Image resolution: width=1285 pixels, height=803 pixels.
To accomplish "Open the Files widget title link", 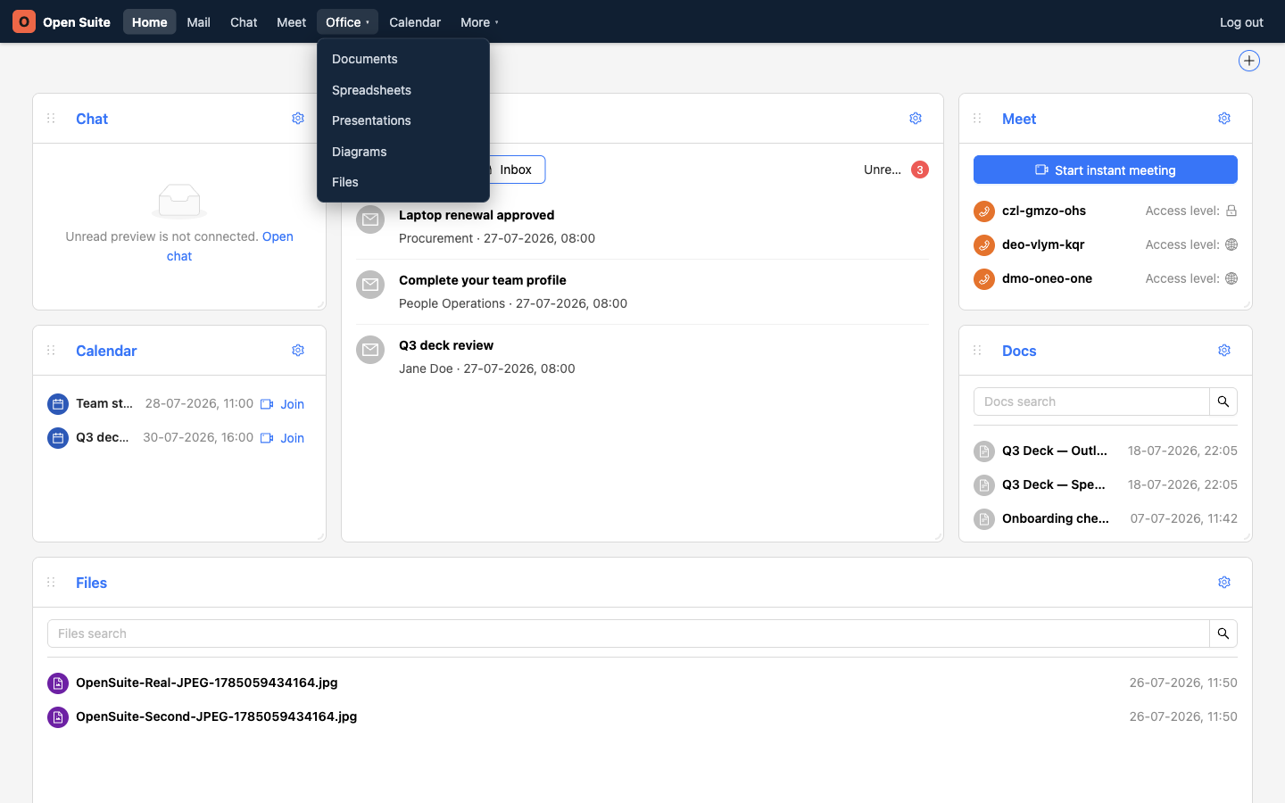I will (x=91, y=583).
